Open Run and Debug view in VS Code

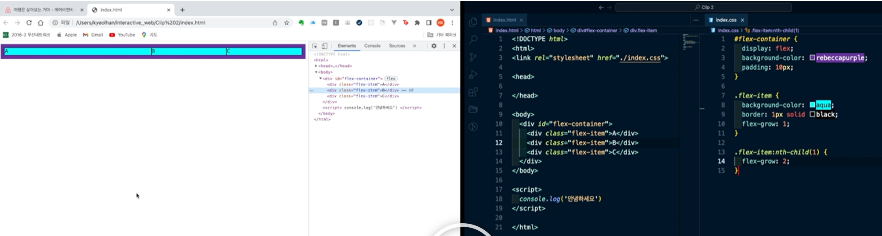[x=473, y=75]
